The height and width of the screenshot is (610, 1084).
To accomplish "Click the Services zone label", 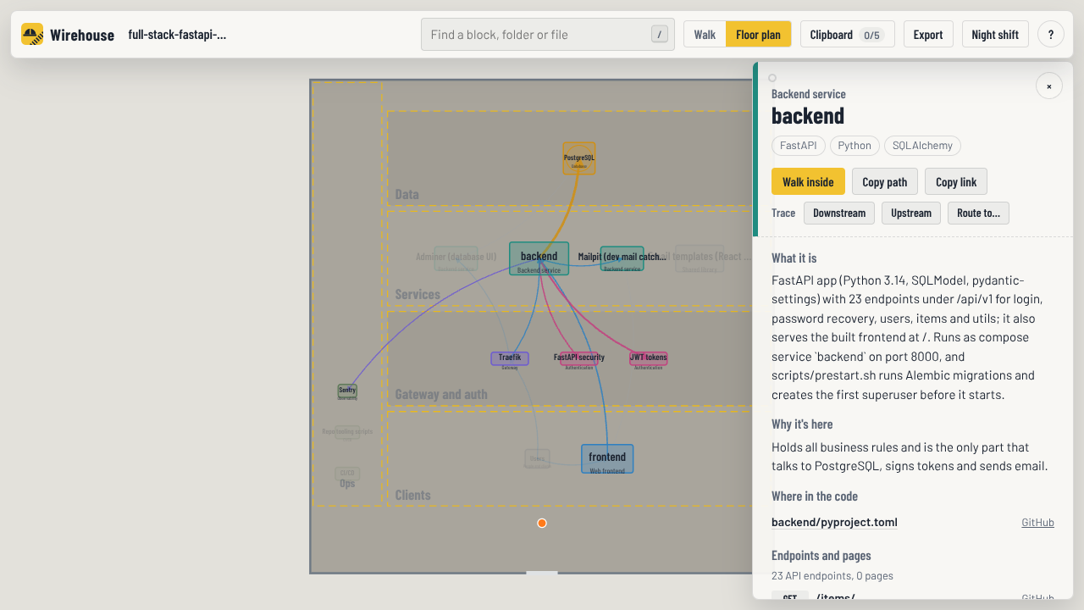I will tap(418, 294).
